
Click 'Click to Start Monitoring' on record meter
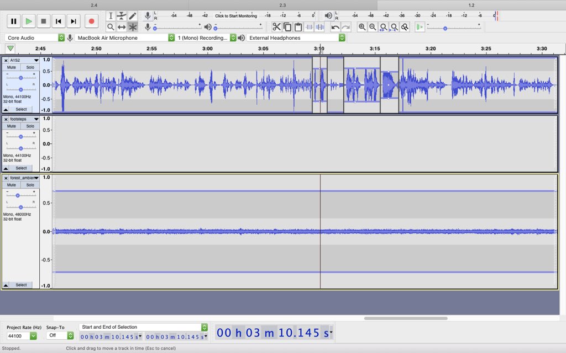(236, 16)
